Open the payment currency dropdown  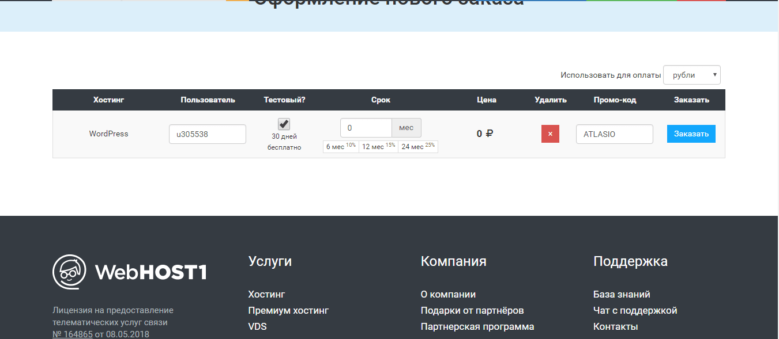692,75
